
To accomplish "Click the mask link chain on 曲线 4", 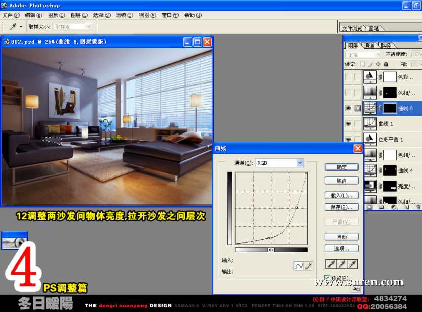I will 380,171.
